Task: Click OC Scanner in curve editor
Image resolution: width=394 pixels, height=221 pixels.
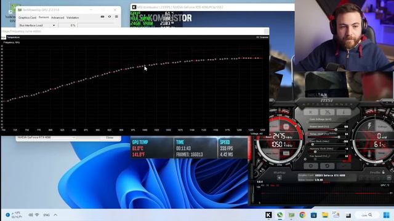Action: pyautogui.click(x=262, y=37)
